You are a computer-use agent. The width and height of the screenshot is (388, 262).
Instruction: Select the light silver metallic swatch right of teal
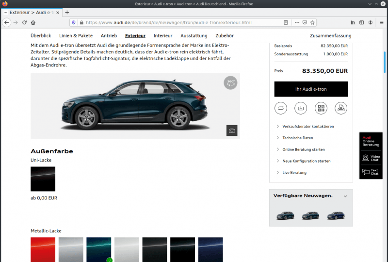click(127, 249)
